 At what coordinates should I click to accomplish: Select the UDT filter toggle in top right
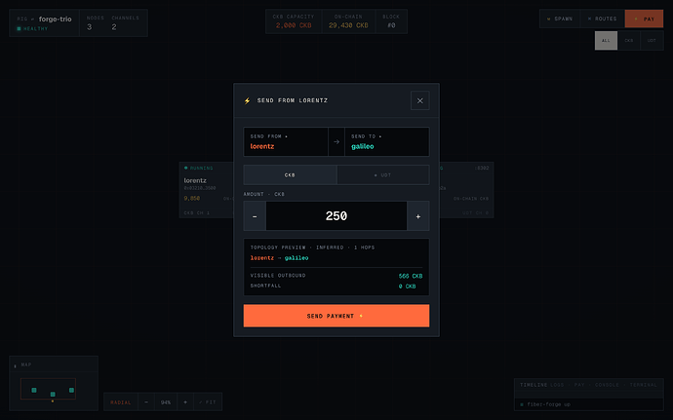pyautogui.click(x=652, y=41)
